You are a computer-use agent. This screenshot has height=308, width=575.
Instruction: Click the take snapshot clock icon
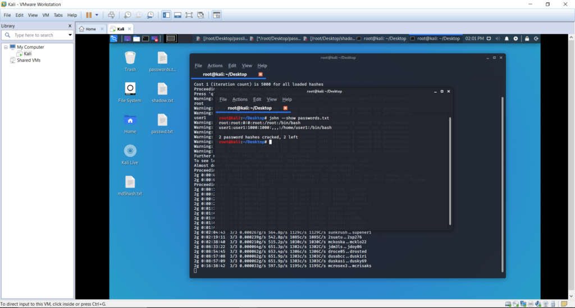(127, 15)
